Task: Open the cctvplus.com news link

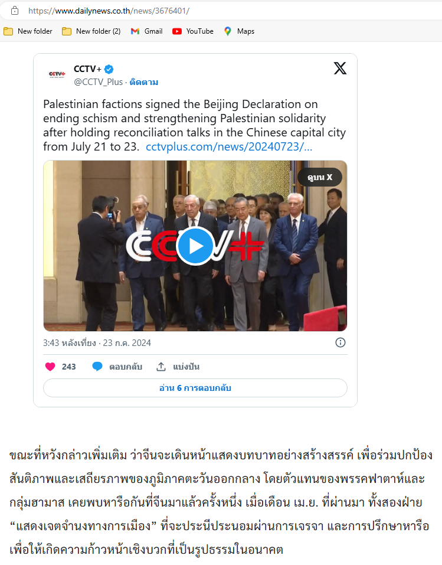Action: point(229,146)
